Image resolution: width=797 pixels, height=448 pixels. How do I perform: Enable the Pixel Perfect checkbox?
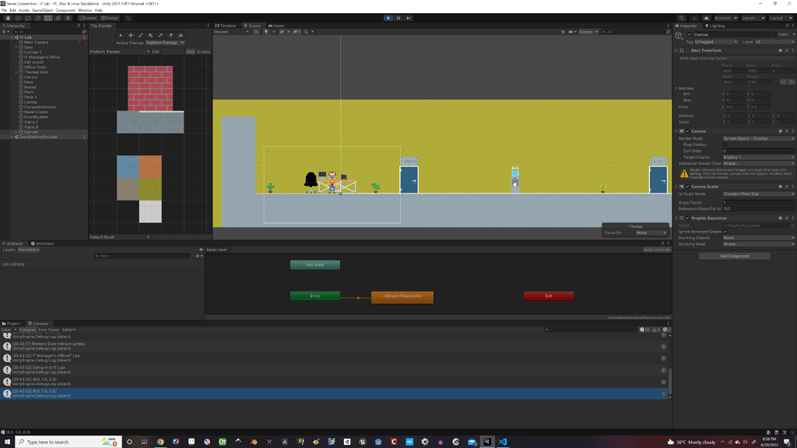[725, 145]
